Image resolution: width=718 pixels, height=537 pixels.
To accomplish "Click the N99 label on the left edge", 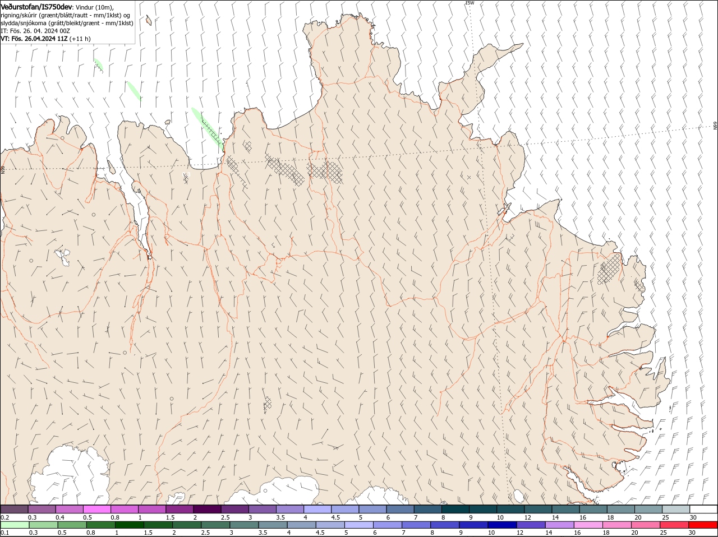I will coord(3,169).
